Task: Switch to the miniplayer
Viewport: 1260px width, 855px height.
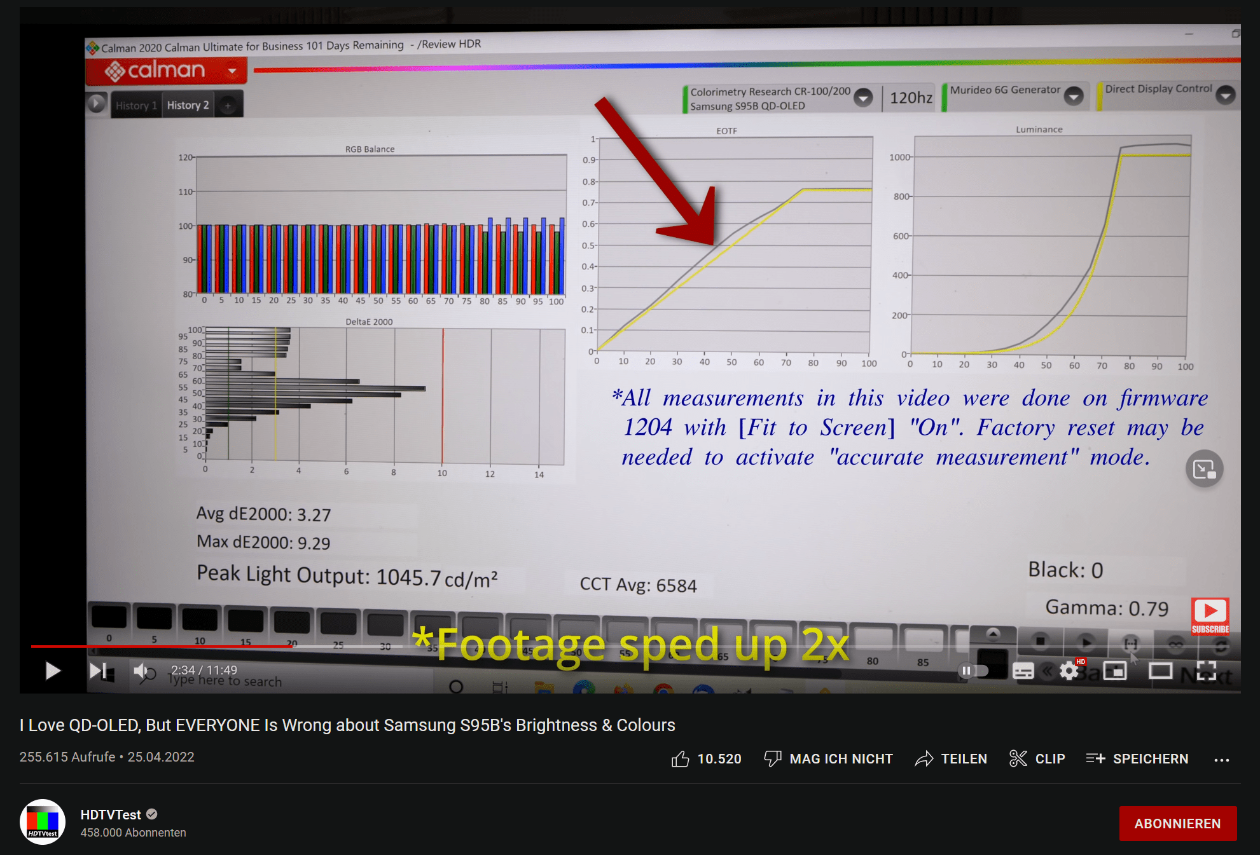Action: [x=1115, y=671]
